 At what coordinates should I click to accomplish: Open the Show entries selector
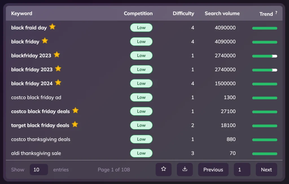(39, 169)
